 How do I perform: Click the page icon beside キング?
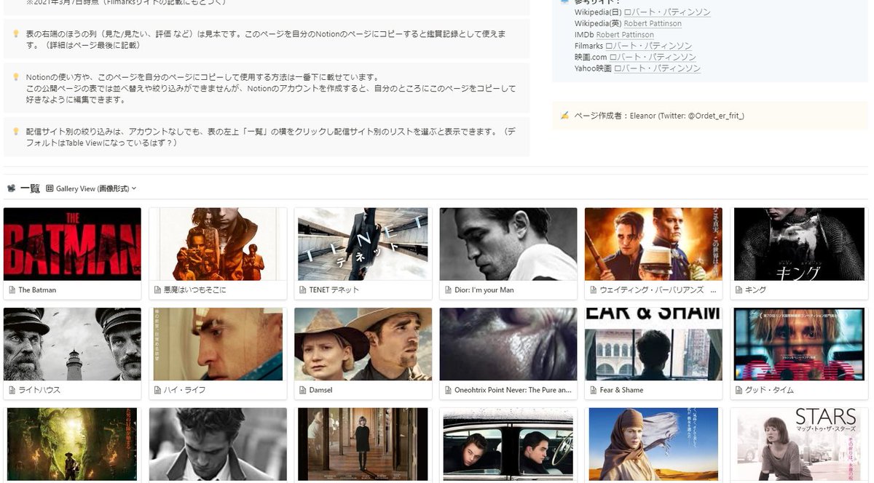tap(739, 290)
